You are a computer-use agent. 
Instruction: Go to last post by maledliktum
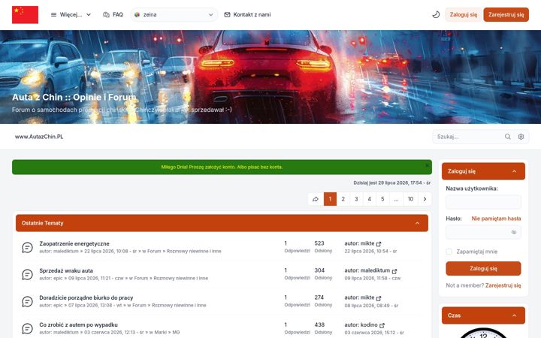point(394,271)
